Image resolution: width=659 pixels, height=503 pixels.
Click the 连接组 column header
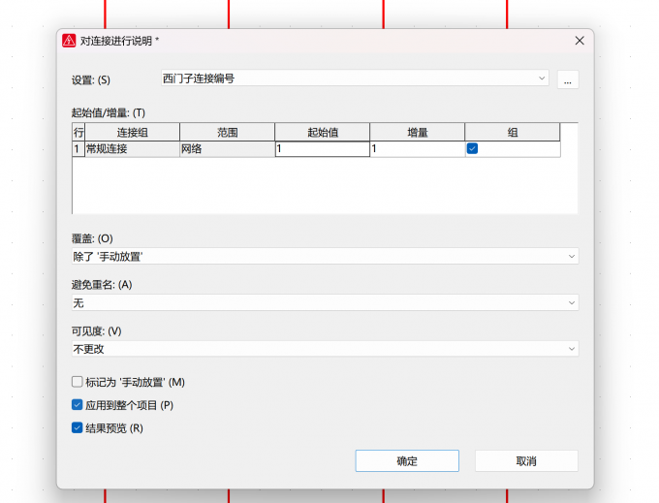(x=133, y=133)
